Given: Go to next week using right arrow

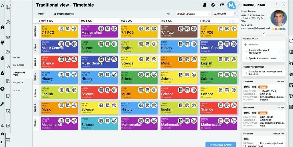Looking at the screenshot, I should [232, 21].
